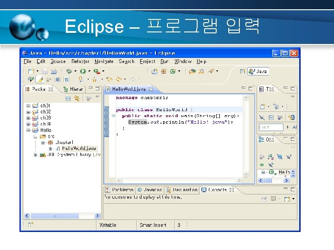The width and height of the screenshot is (334, 250).
Task: Click the Display Selected Console icon
Action: click(x=273, y=199)
